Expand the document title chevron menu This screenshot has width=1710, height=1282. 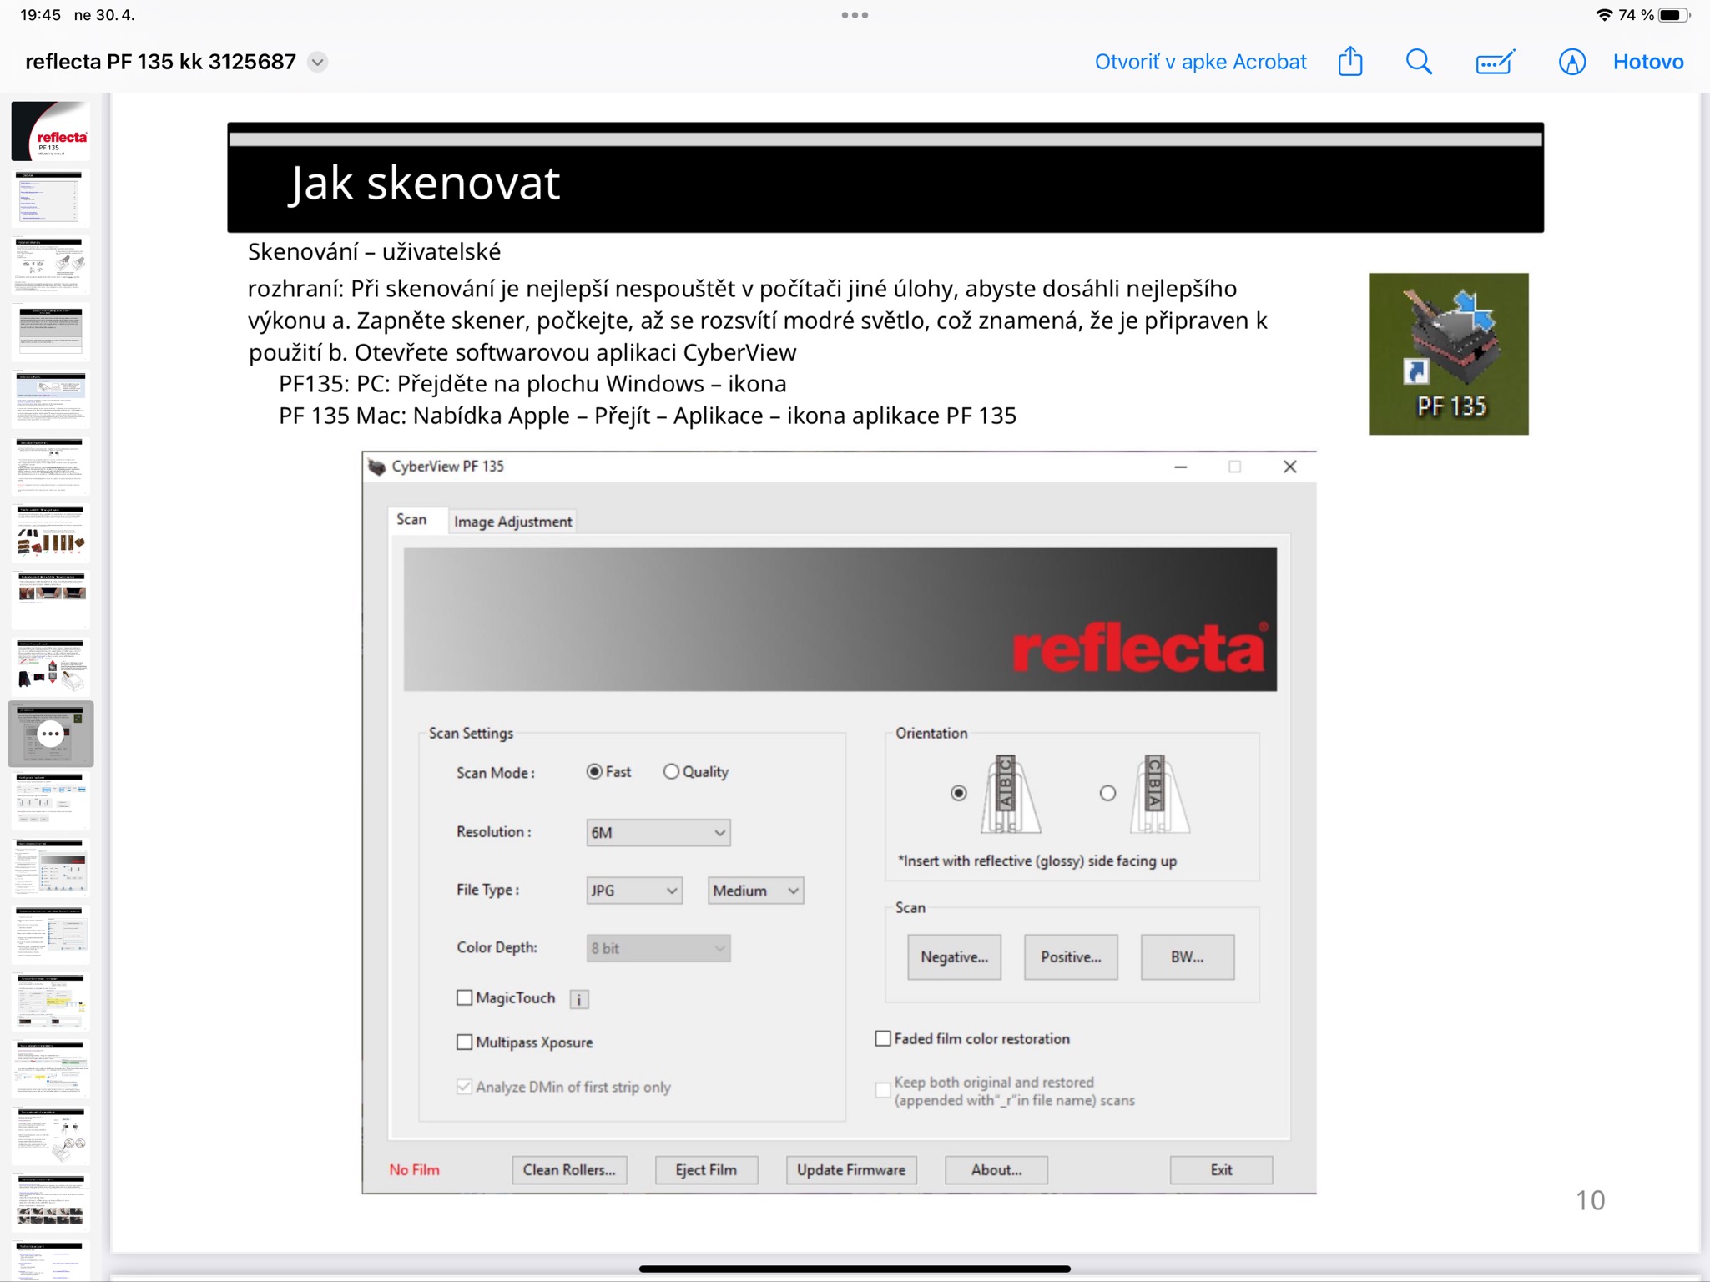[x=318, y=62]
